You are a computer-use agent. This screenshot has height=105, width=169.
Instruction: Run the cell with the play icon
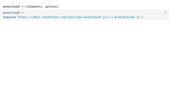[x=166, y=13]
